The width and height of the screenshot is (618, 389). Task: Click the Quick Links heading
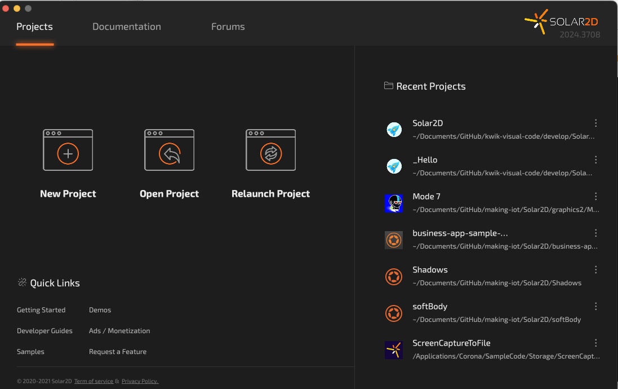pos(55,283)
